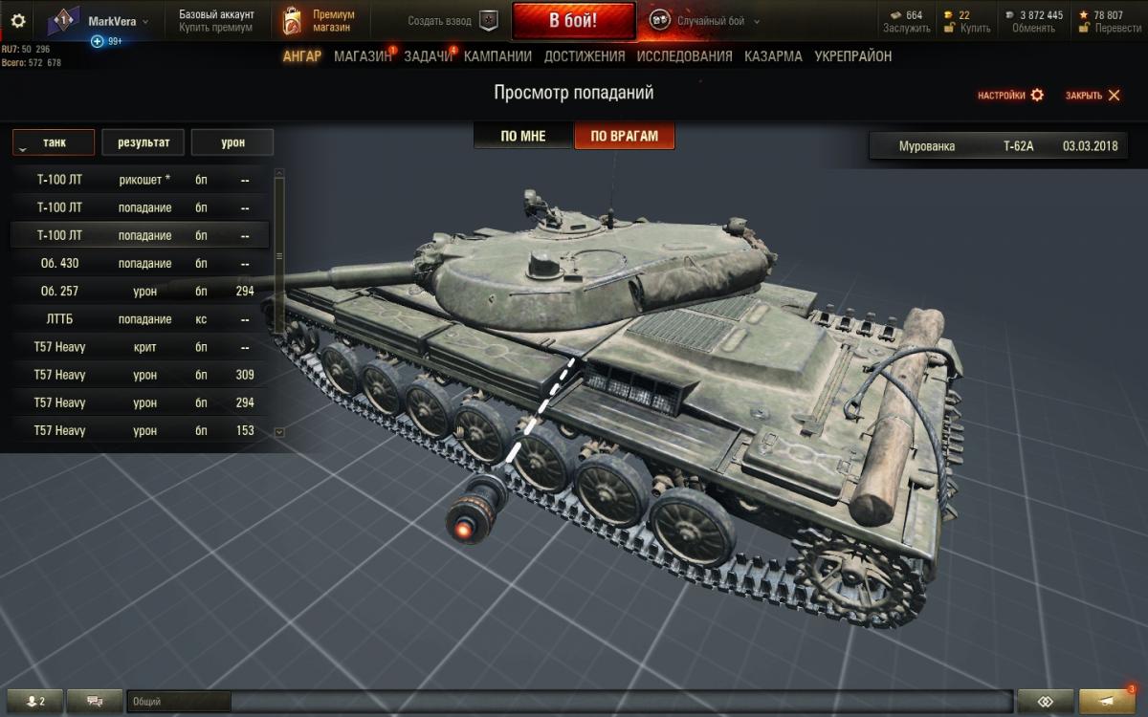
Task: Expand the MarkVera account dropdown
Action: point(145,21)
